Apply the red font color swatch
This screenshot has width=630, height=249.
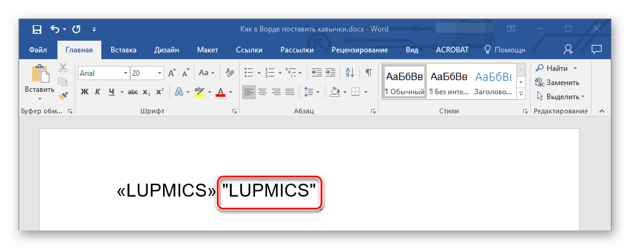click(220, 92)
